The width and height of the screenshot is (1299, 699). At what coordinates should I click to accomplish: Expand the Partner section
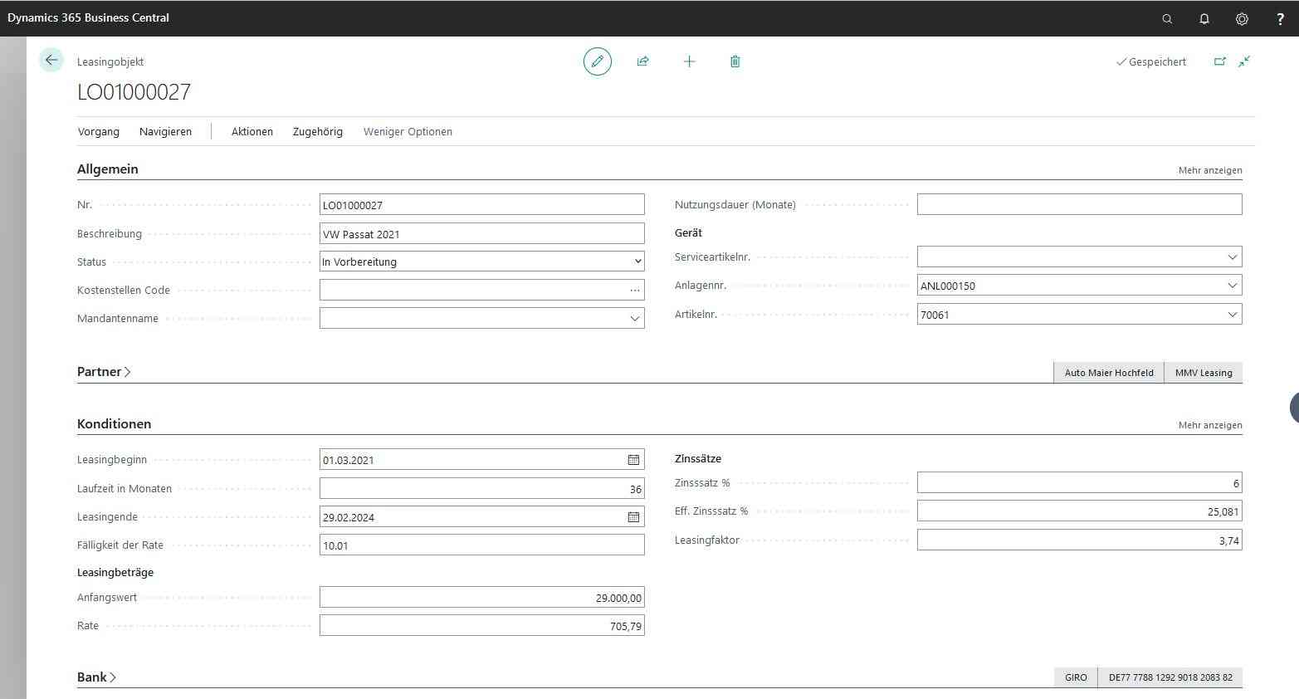104,372
